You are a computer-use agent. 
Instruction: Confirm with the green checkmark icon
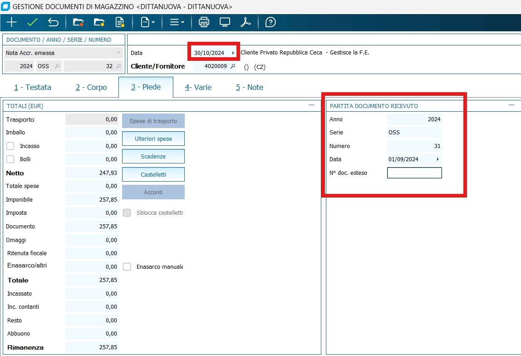[x=32, y=22]
